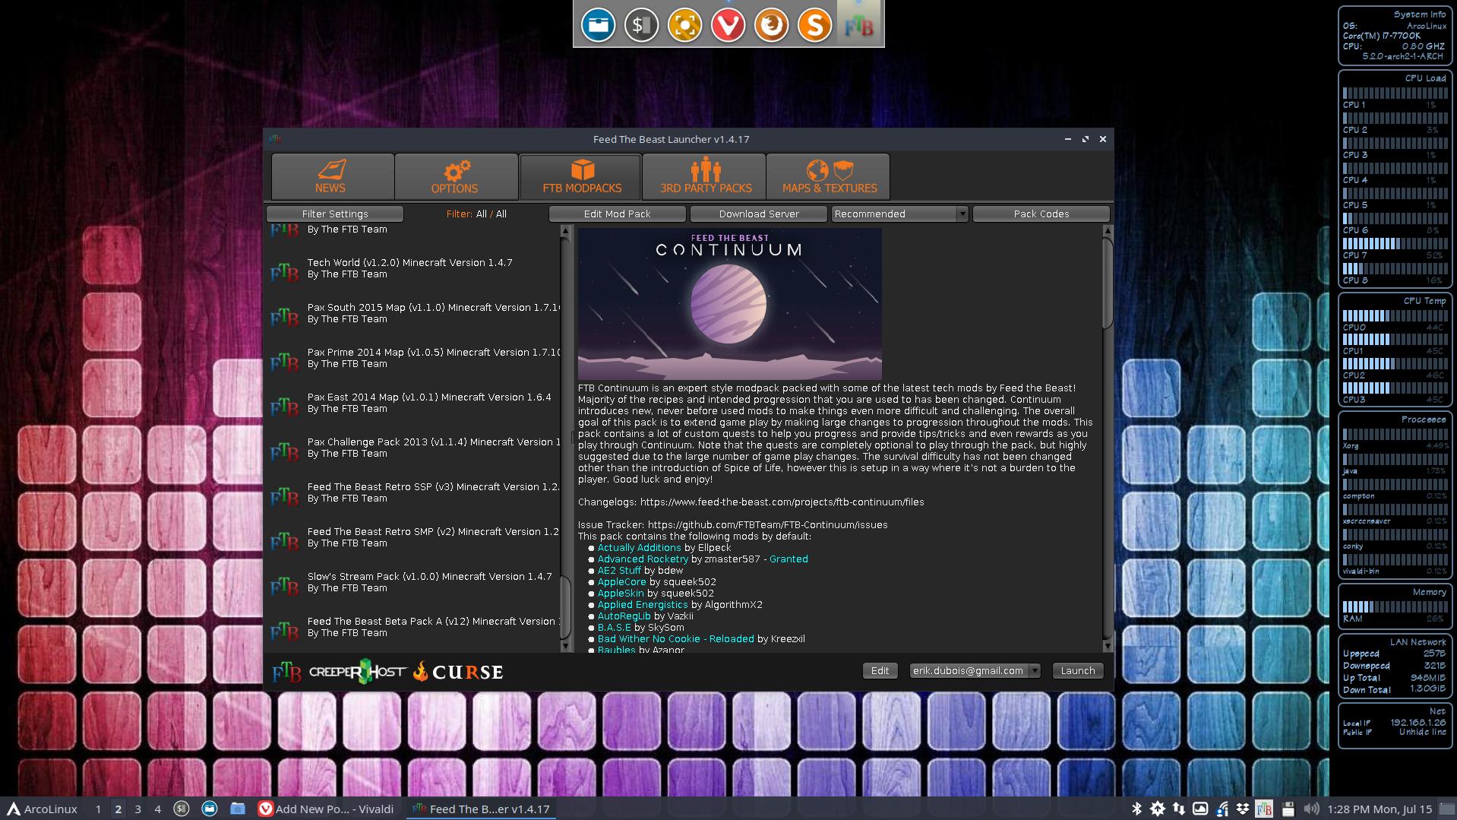The image size is (1457, 820).
Task: Switch to workspace 1
Action: click(98, 809)
